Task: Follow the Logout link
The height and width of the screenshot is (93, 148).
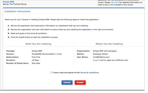Action: (x=97, y=60)
